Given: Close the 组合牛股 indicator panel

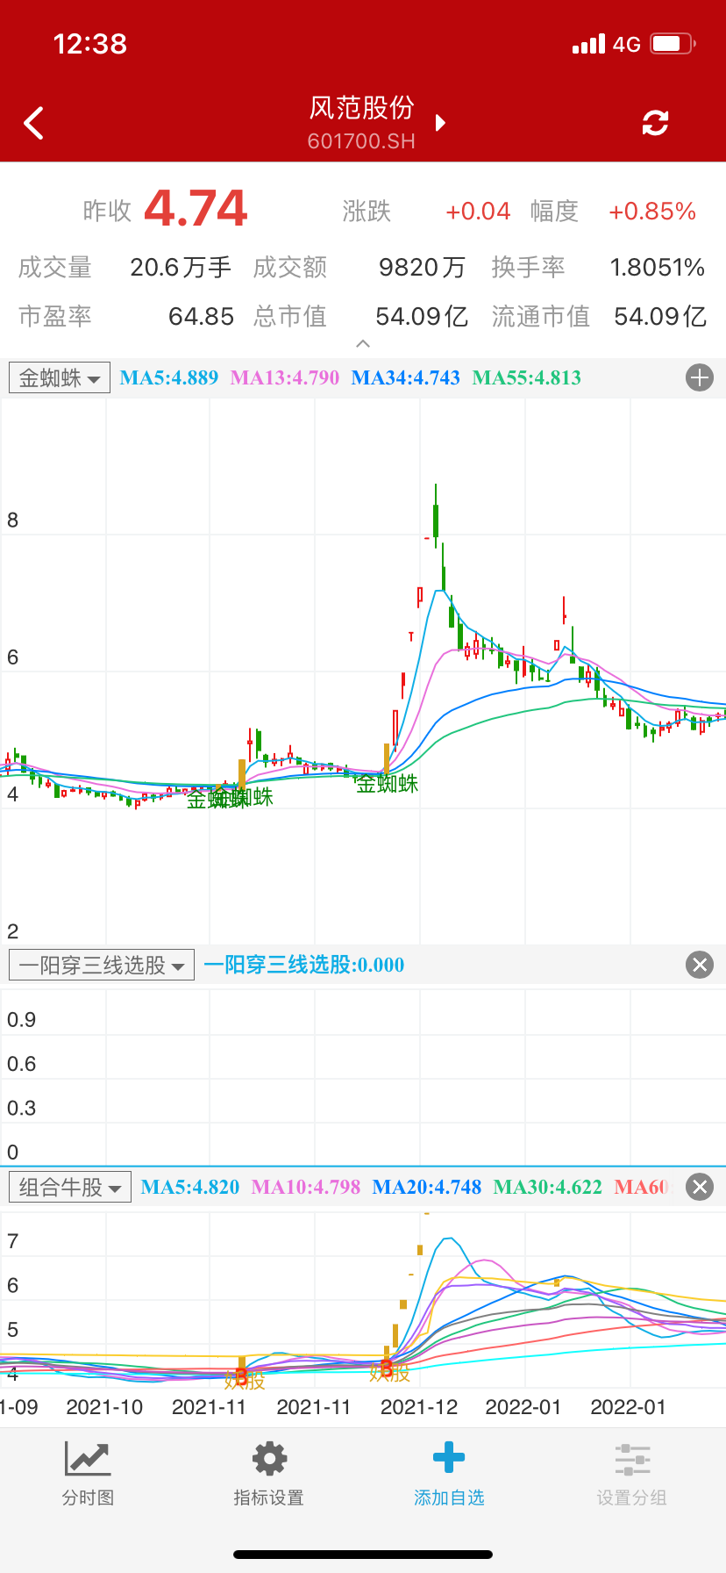Looking at the screenshot, I should click(699, 1188).
